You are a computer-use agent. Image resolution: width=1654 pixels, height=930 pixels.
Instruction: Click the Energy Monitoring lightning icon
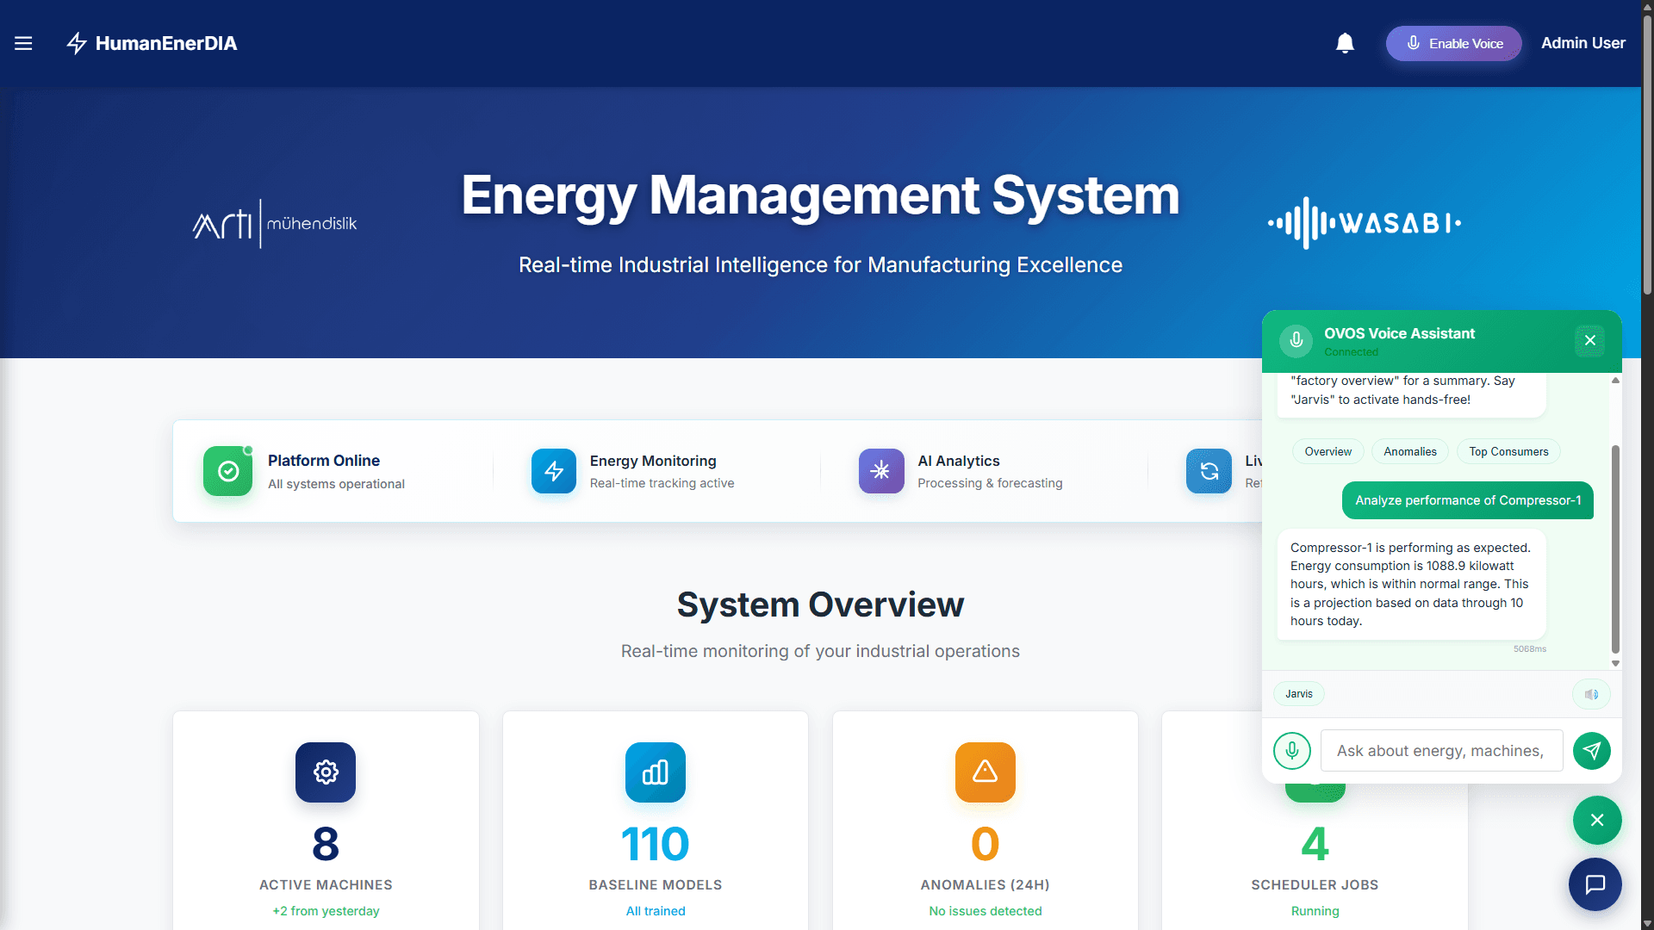coord(553,471)
